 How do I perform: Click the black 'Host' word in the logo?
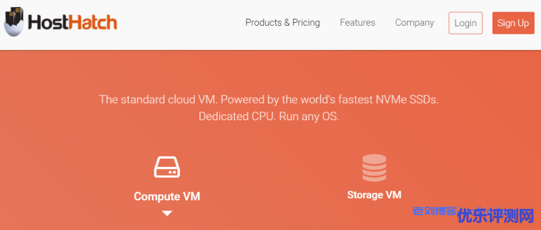click(x=49, y=23)
